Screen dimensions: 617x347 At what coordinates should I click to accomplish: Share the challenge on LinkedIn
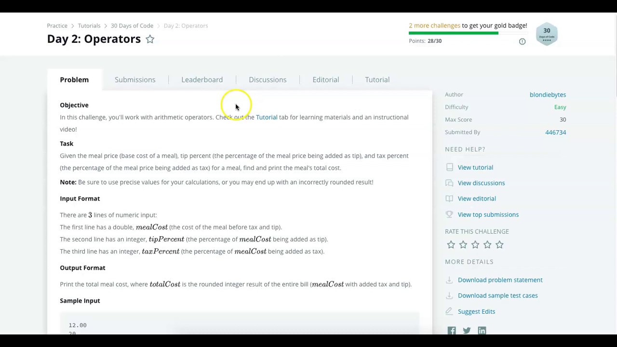point(482,331)
